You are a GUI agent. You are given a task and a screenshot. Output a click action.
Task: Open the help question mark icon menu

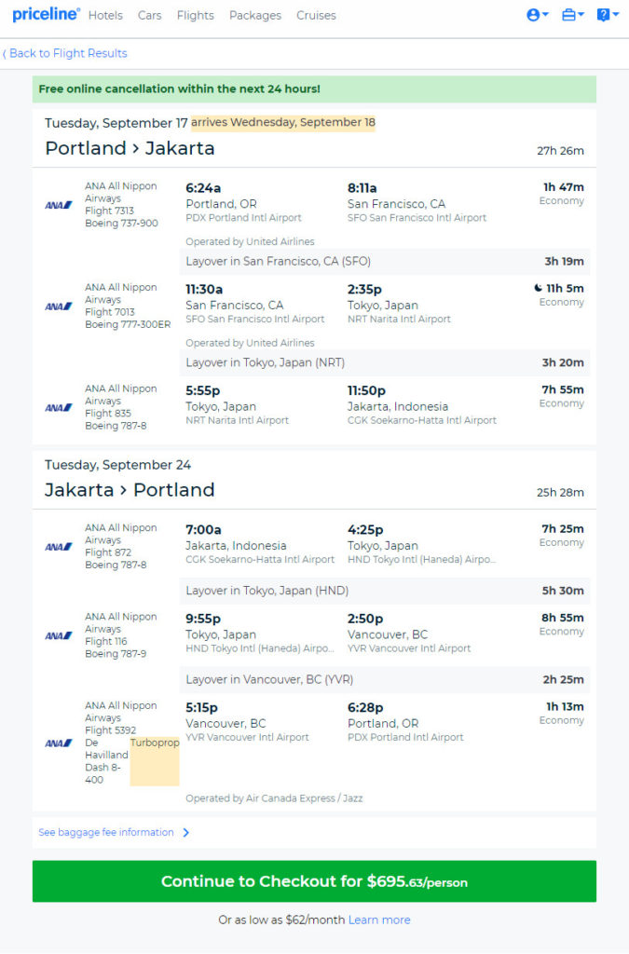tap(607, 15)
